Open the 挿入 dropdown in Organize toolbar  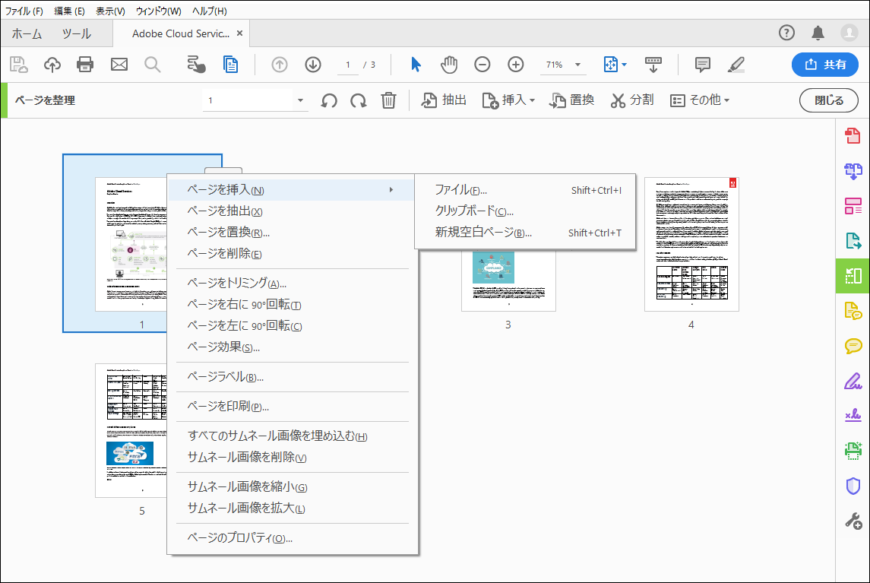coord(510,100)
